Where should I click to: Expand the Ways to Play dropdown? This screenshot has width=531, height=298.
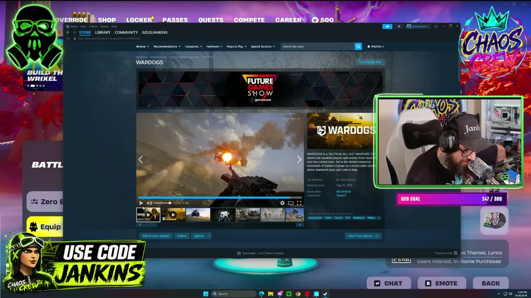[x=236, y=46]
